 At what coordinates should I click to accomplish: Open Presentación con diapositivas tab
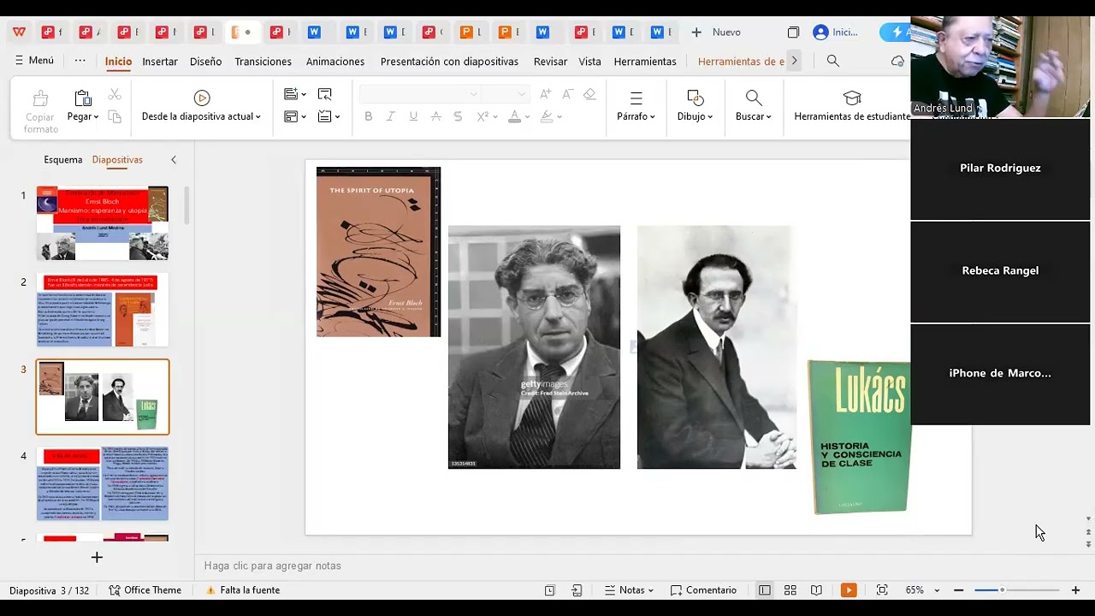pos(449,62)
